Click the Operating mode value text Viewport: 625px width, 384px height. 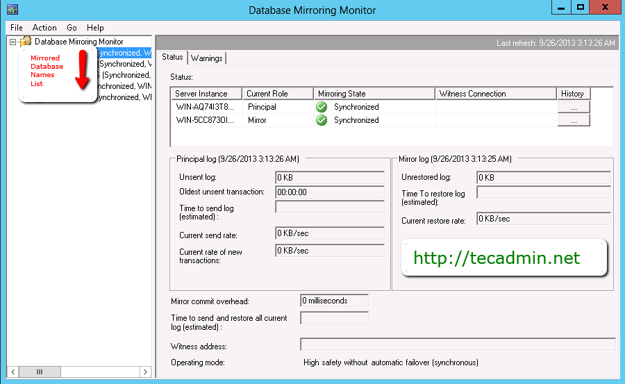390,362
